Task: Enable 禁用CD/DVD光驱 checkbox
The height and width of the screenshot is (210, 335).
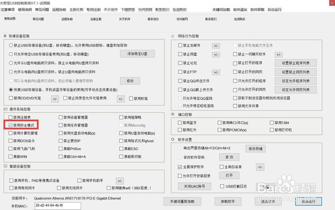Action: coord(11,98)
